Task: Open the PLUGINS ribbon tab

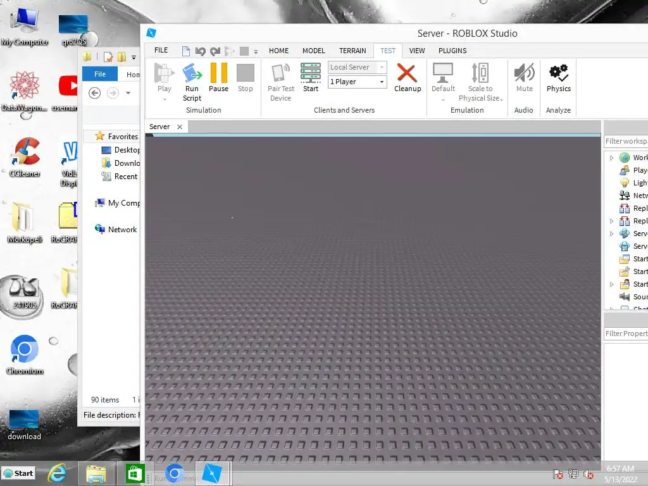Action: tap(452, 51)
